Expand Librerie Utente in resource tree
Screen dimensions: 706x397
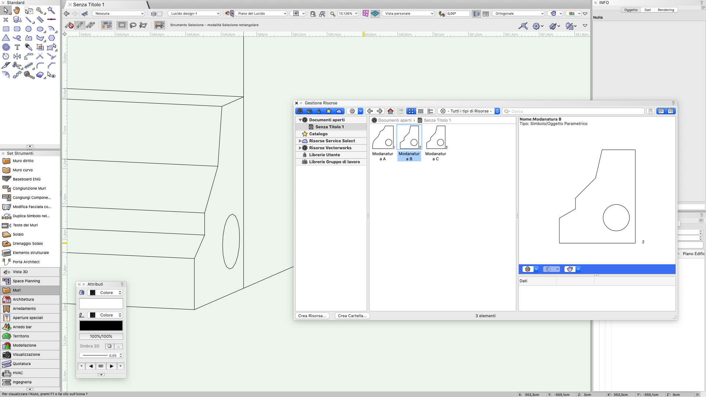[x=300, y=154]
